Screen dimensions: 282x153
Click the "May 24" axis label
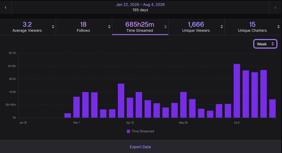pos(183,123)
